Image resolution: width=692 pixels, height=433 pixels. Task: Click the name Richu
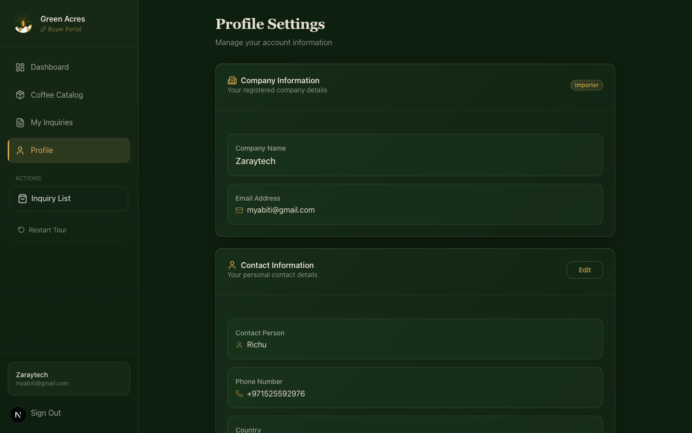(257, 345)
